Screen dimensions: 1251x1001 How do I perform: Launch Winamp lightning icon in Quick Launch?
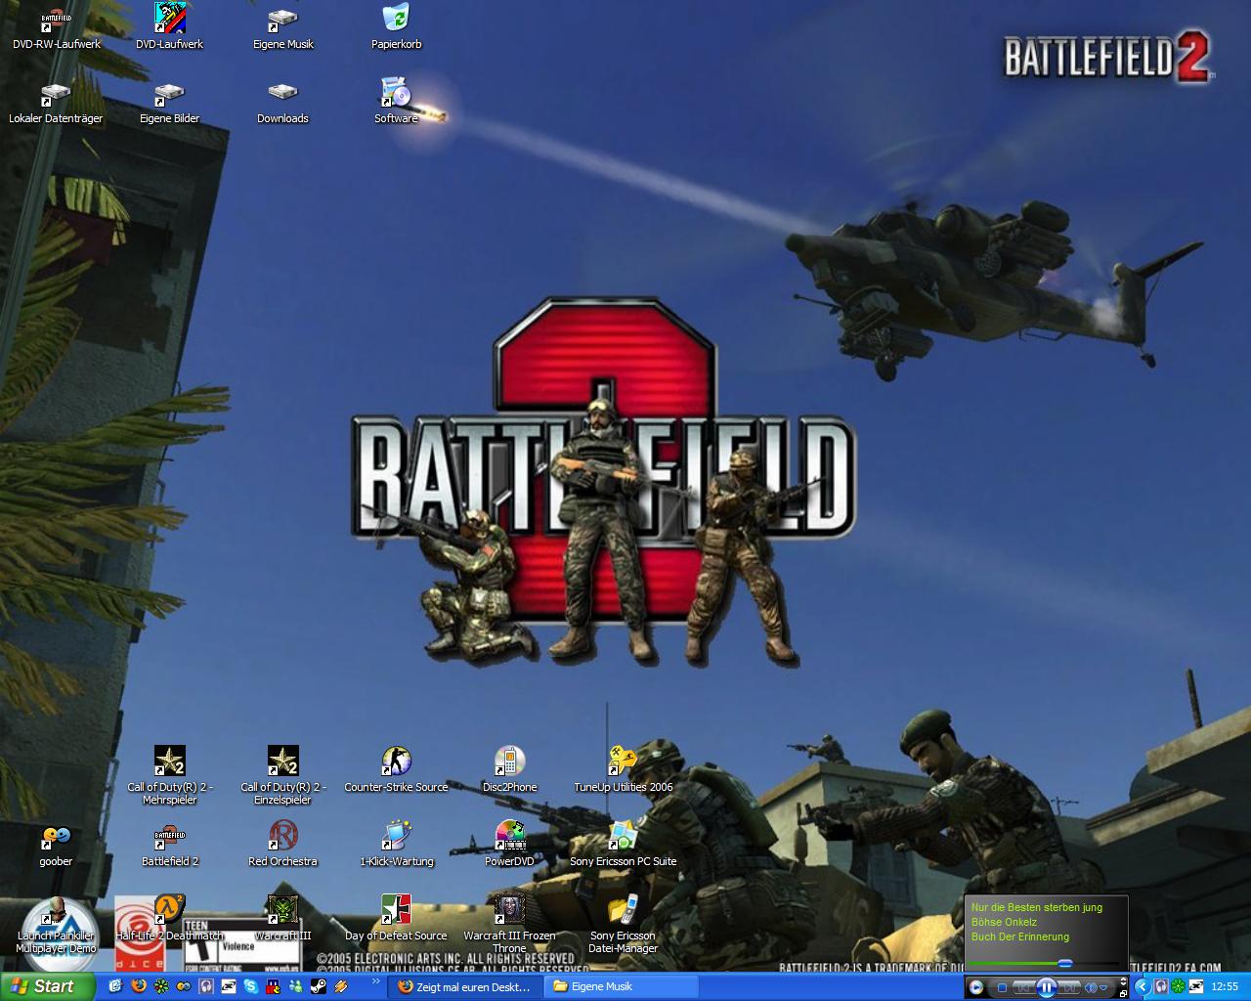pos(341,986)
